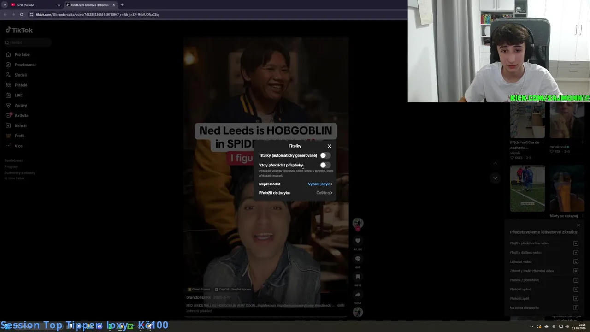Click the Green Screen effect tag
The image size is (590, 332).
(x=198, y=290)
